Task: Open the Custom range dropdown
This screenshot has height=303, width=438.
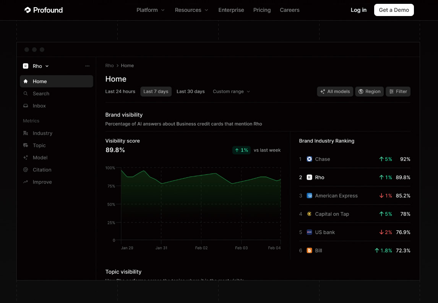Action: 231,92
